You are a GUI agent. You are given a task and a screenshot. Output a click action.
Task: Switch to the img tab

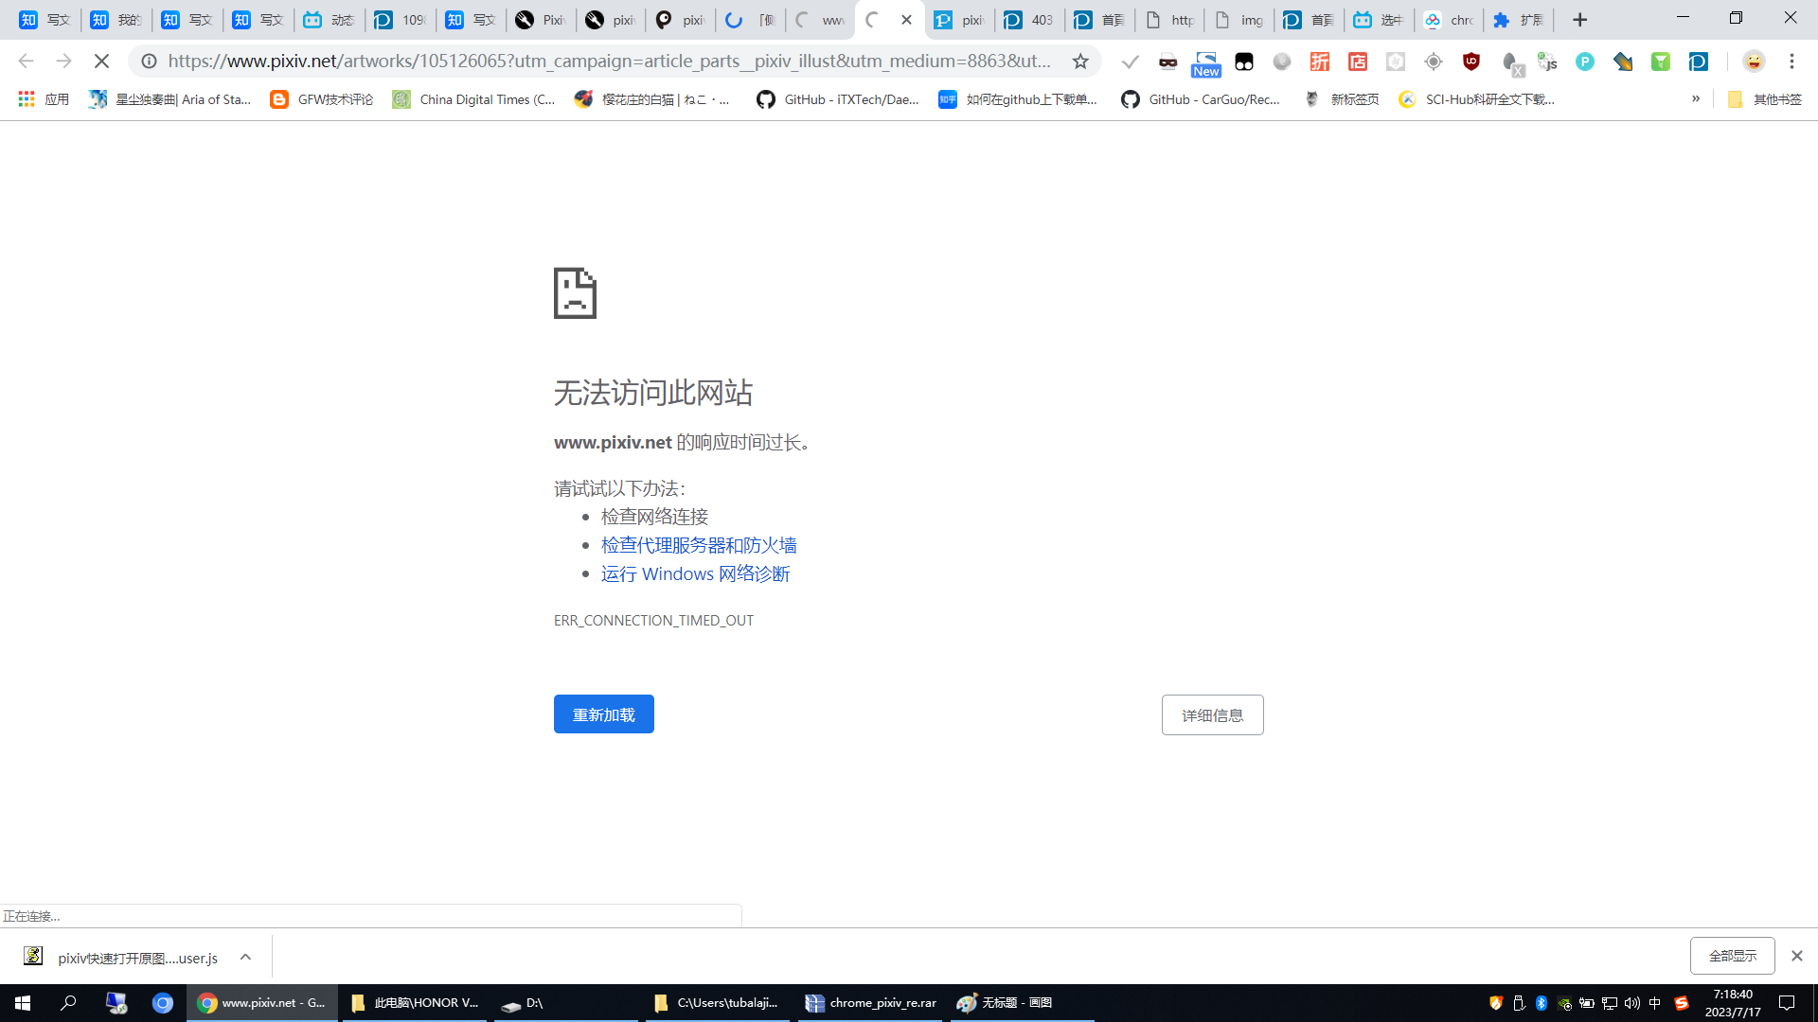[1239, 20]
